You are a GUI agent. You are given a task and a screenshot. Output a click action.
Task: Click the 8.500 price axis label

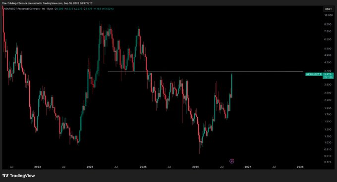click(328, 24)
